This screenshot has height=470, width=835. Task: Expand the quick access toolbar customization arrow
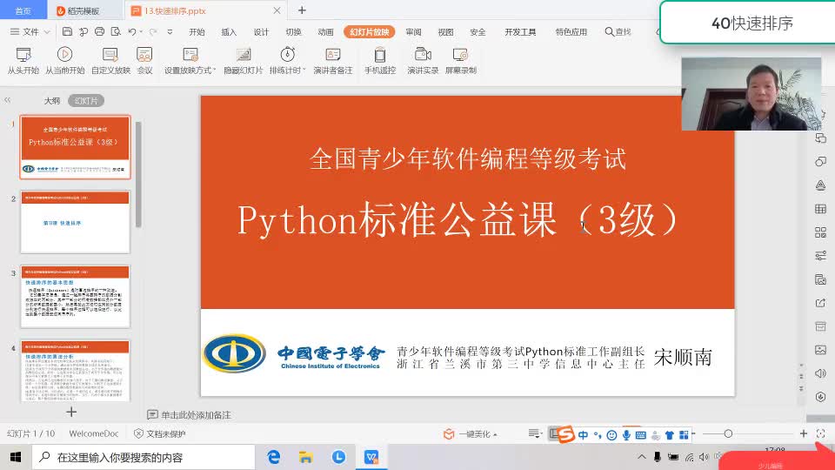click(x=170, y=32)
